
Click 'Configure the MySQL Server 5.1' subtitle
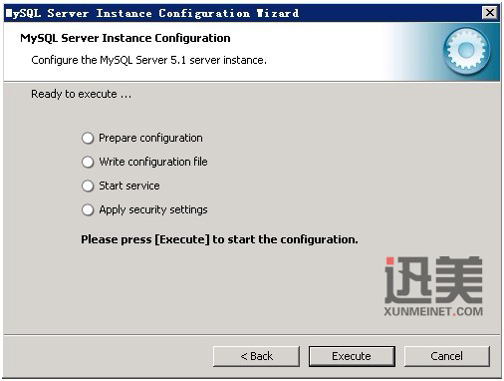coord(148,60)
